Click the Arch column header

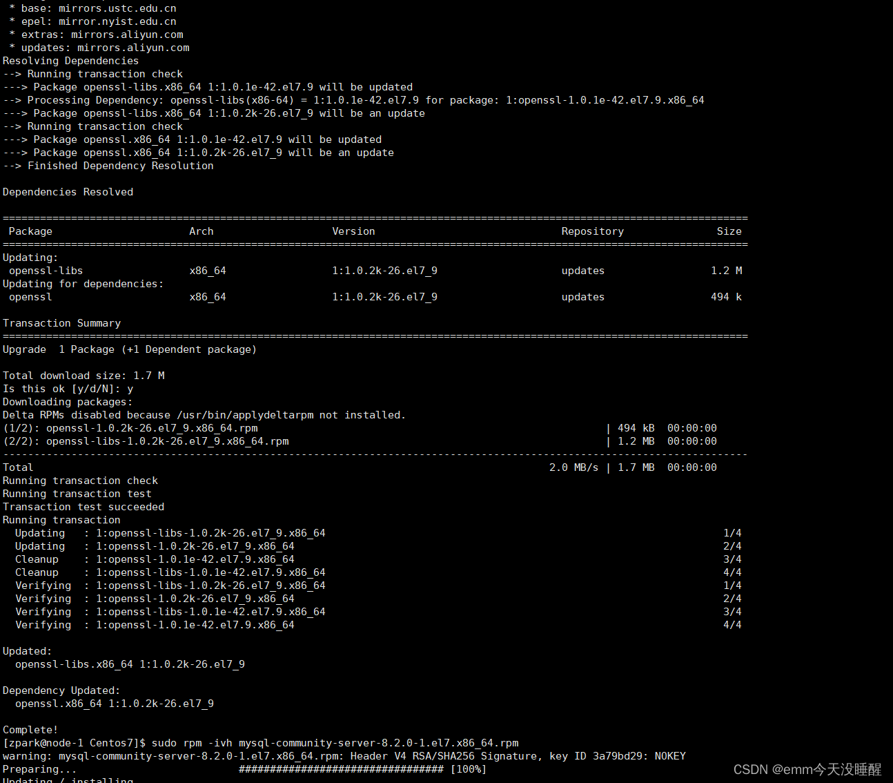click(201, 231)
